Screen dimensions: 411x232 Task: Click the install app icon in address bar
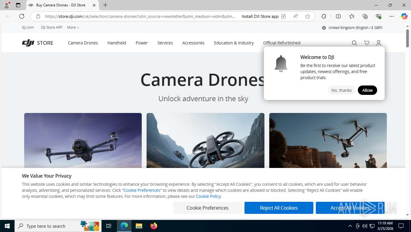tap(283, 16)
